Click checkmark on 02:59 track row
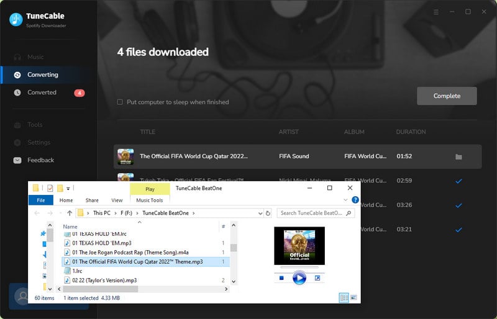 pos(458,181)
